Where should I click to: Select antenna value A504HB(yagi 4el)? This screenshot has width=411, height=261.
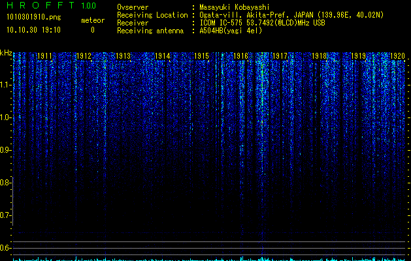(x=231, y=31)
